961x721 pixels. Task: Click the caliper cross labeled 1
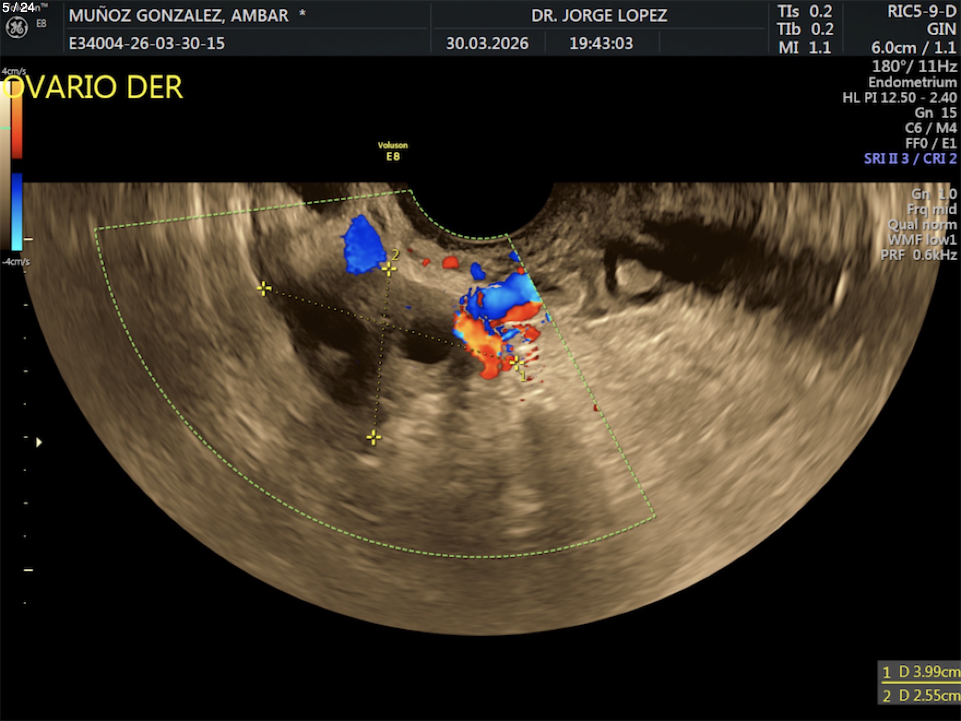pos(515,362)
